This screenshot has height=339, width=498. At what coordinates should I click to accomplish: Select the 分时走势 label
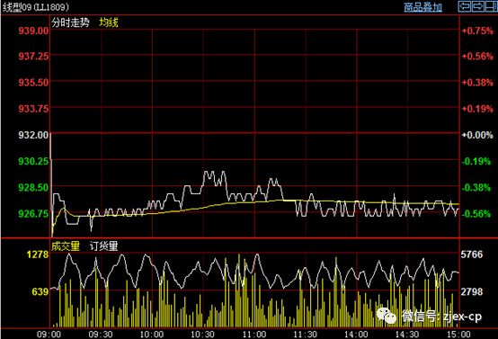(70, 22)
